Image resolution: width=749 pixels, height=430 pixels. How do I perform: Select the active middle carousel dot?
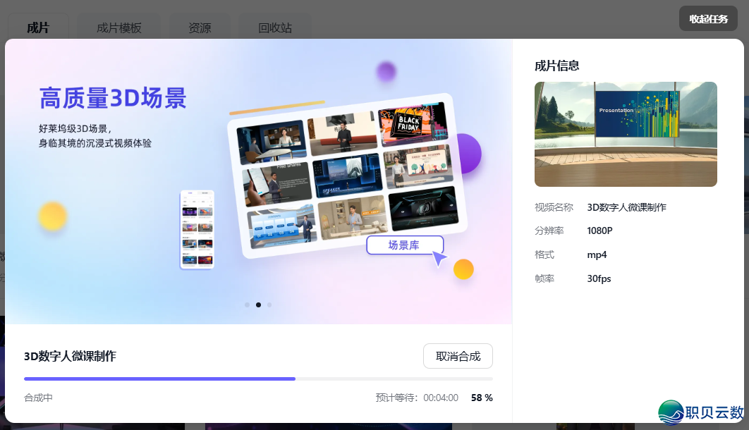point(258,305)
